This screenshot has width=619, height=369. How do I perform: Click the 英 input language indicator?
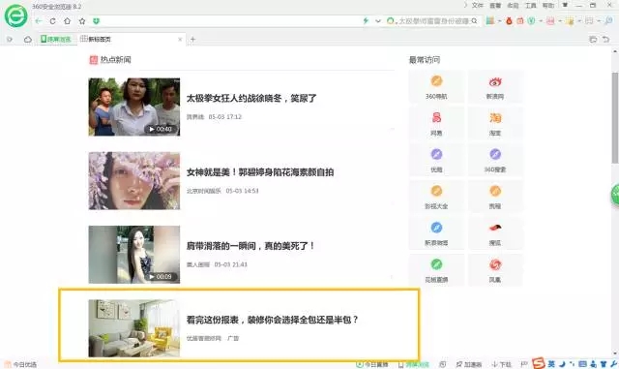551,364
